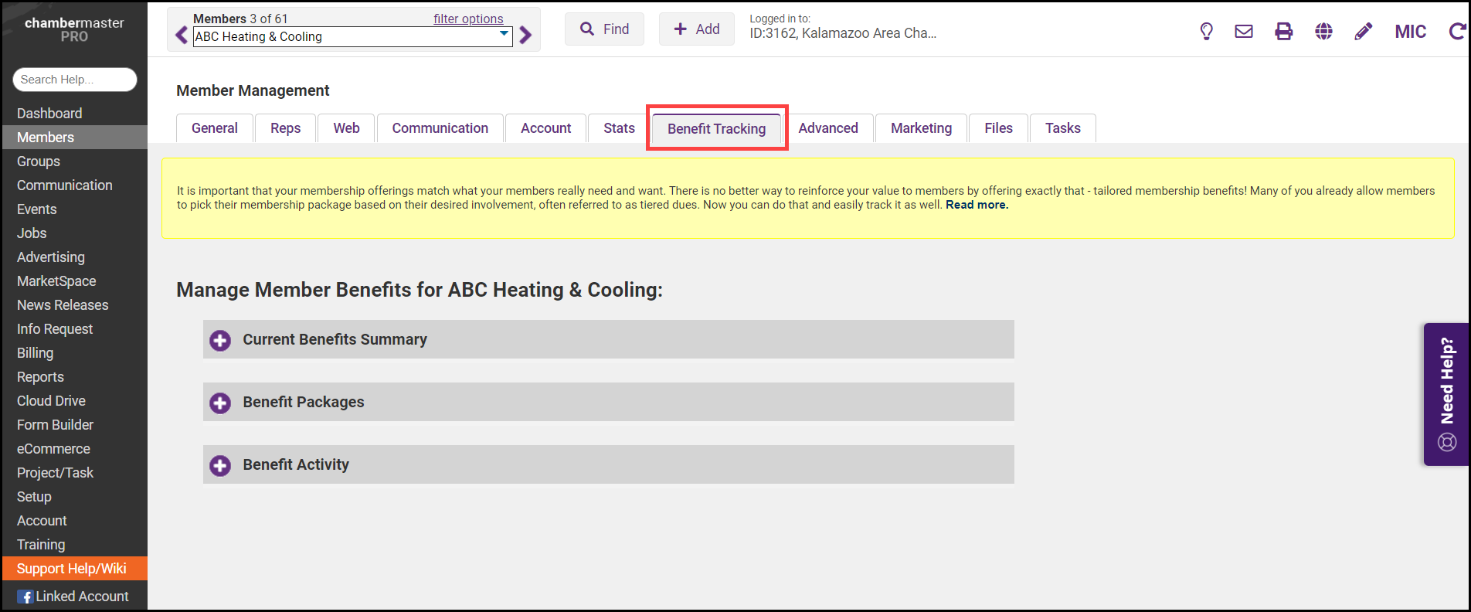The height and width of the screenshot is (612, 1471).
Task: Click the pencil edit icon
Action: pyautogui.click(x=1364, y=32)
